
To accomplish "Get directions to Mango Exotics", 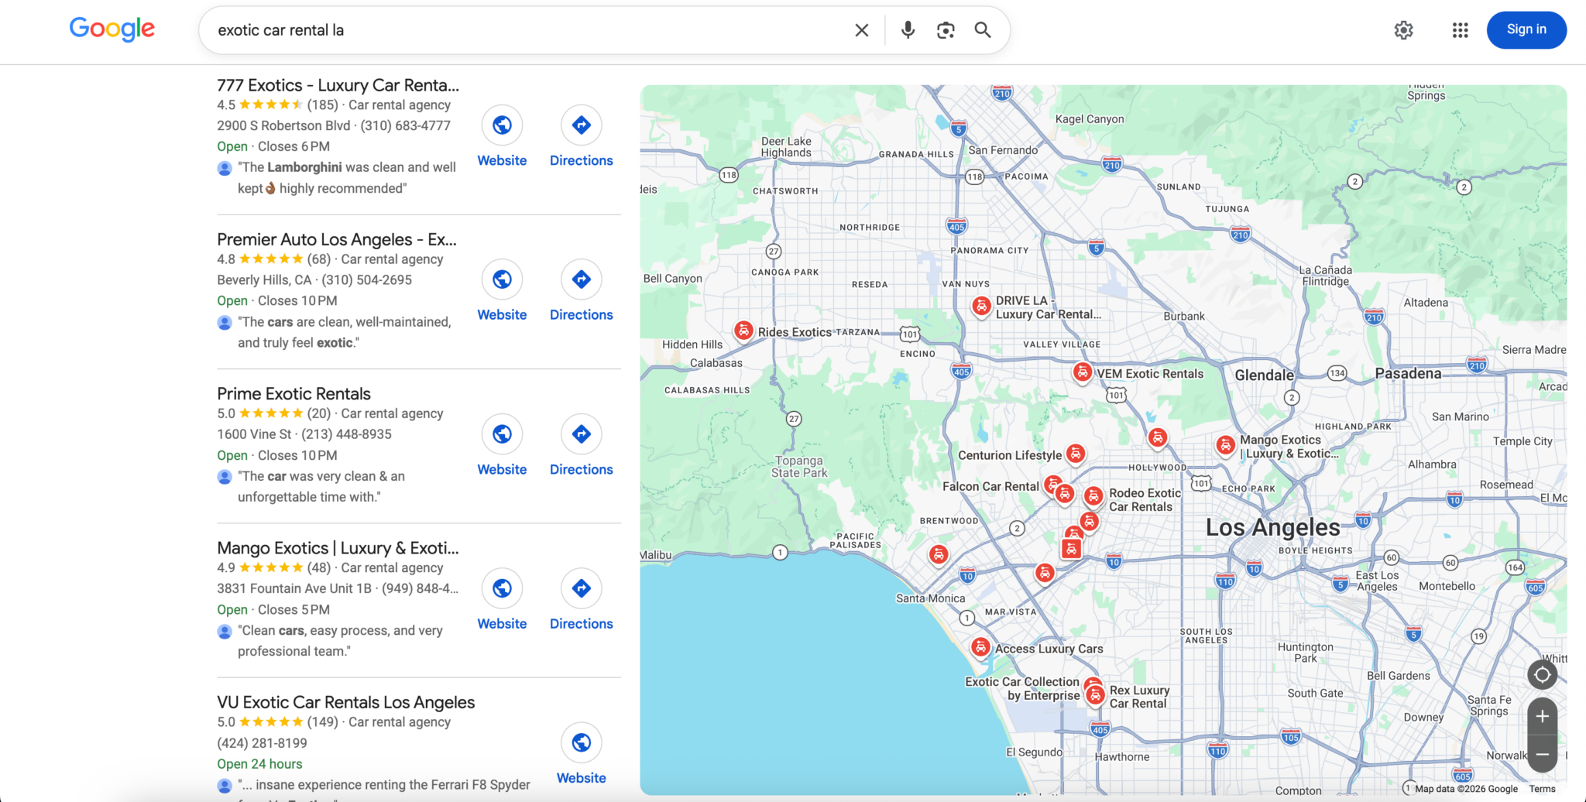I will pyautogui.click(x=582, y=588).
